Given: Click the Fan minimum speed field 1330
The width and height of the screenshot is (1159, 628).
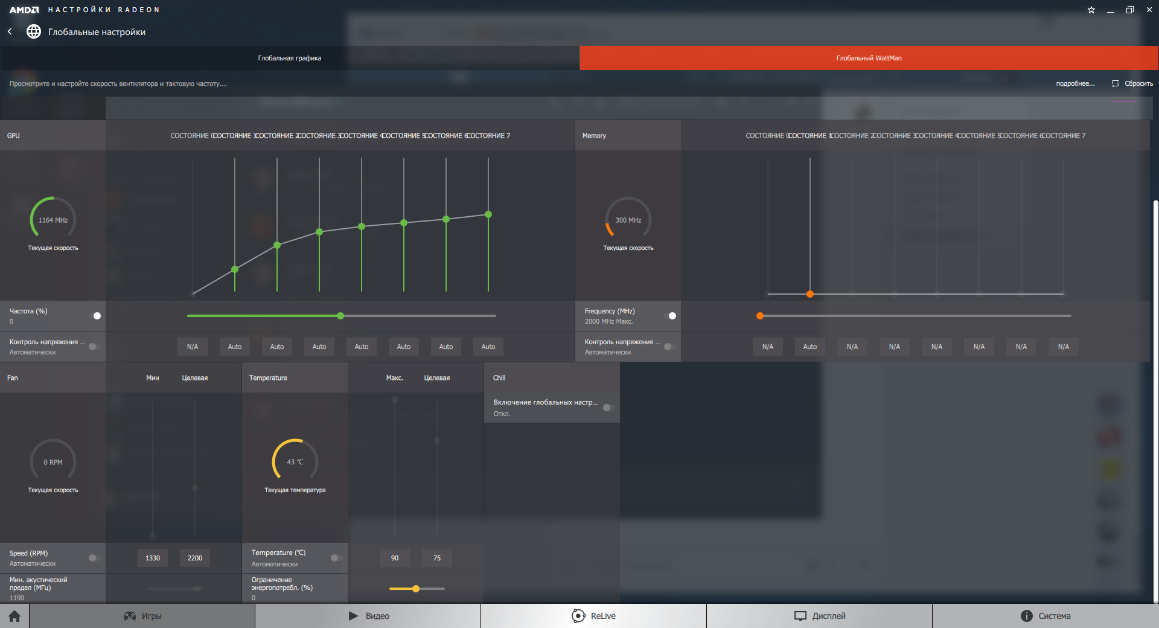Looking at the screenshot, I should click(x=153, y=558).
